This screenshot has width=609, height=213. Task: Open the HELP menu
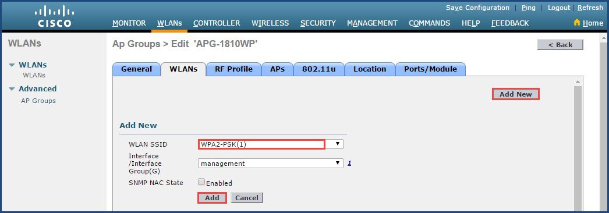coord(471,23)
